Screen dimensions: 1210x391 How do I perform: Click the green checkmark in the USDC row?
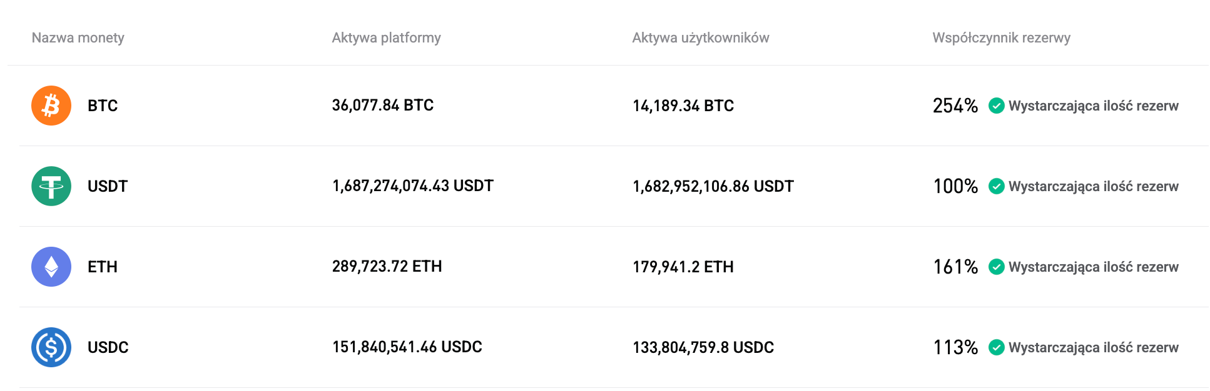[x=997, y=347]
